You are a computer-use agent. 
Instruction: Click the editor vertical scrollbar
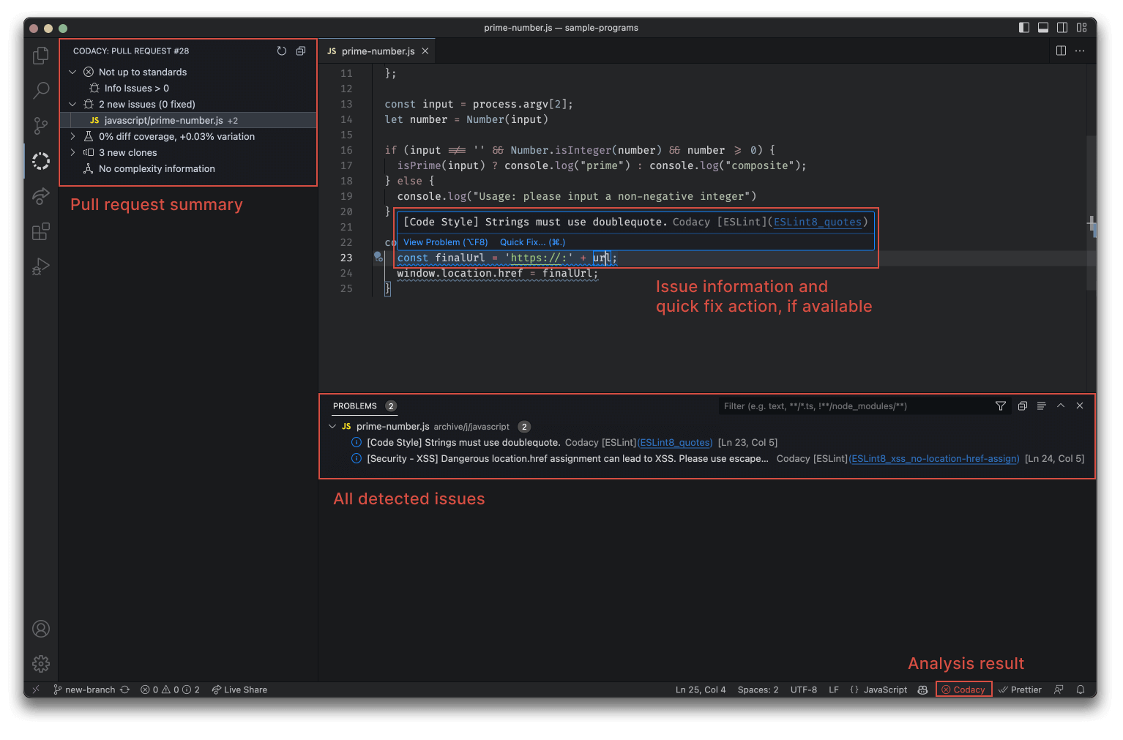click(1092, 212)
